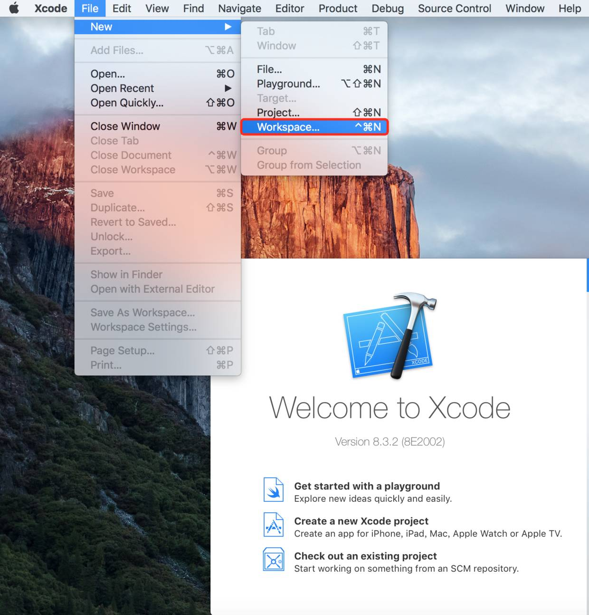Image resolution: width=589 pixels, height=615 pixels.
Task: Close the File menu
Action: [x=90, y=8]
